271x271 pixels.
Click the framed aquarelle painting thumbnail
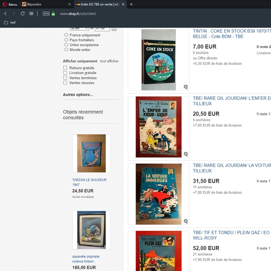[x=91, y=230]
